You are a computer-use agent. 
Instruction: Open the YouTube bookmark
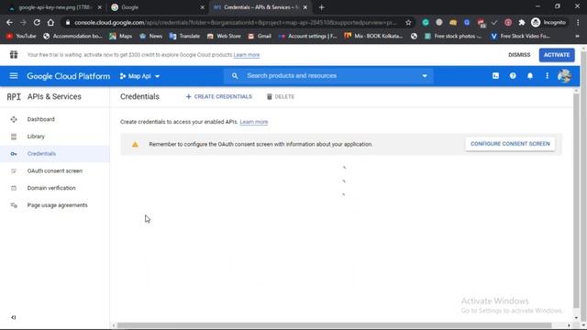(x=21, y=37)
